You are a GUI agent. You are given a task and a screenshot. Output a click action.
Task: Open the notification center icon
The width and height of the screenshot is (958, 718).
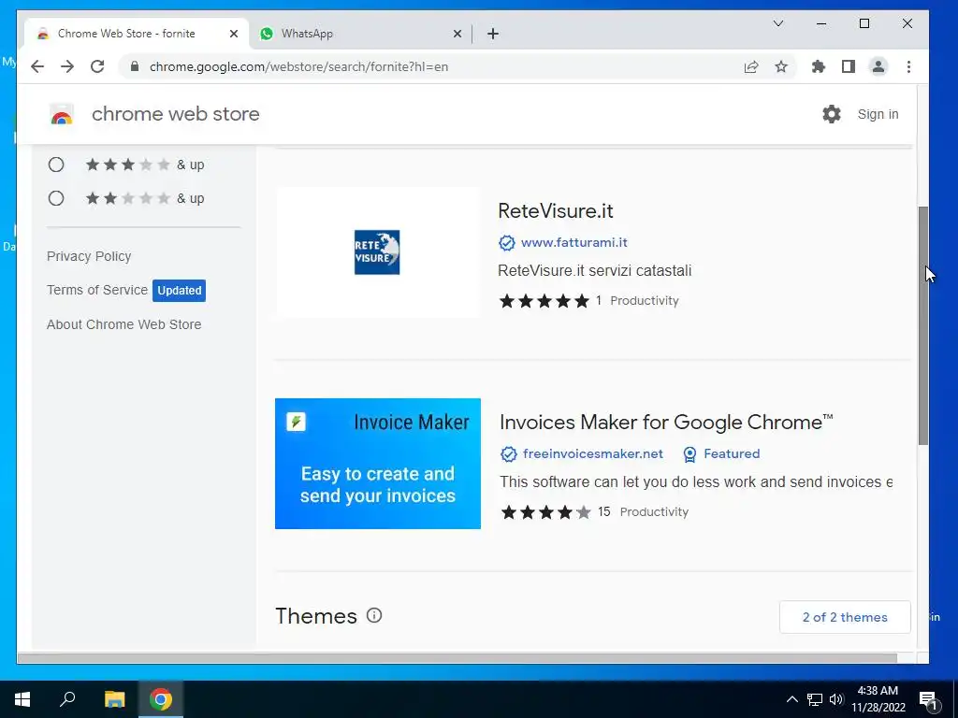pos(928,699)
